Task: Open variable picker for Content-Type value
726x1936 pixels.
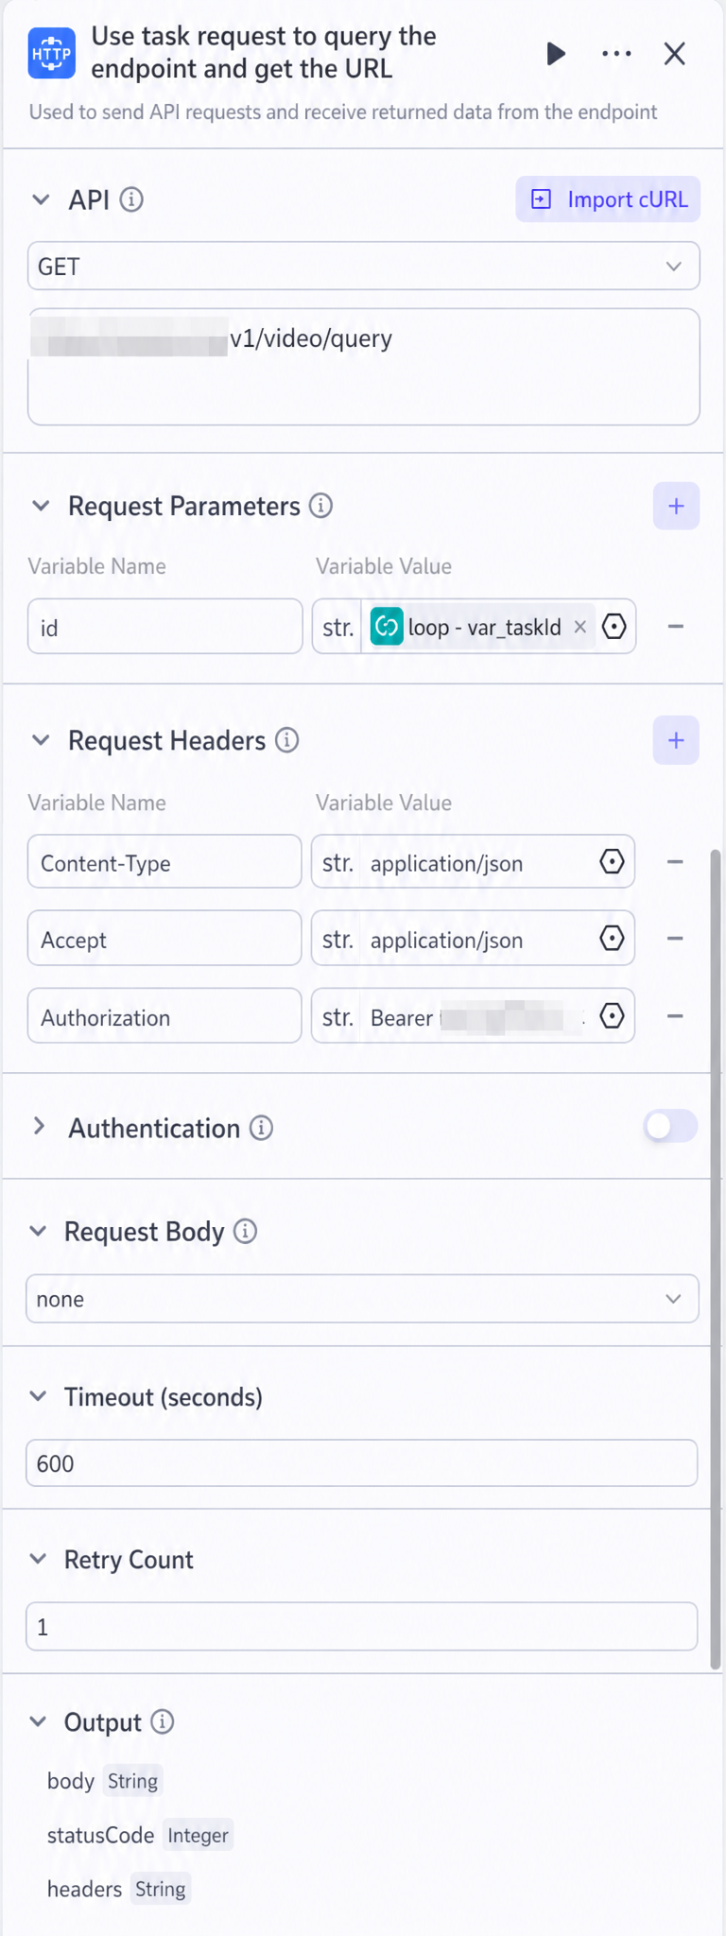Action: [613, 861]
